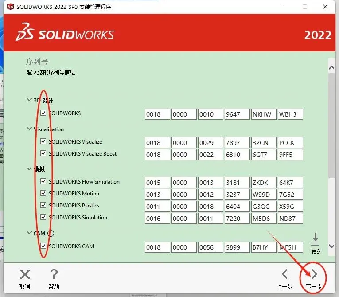This screenshot has height=297, width=339.
Task: Click Flow Simulation field ZKDK
Action: [x=264, y=183]
